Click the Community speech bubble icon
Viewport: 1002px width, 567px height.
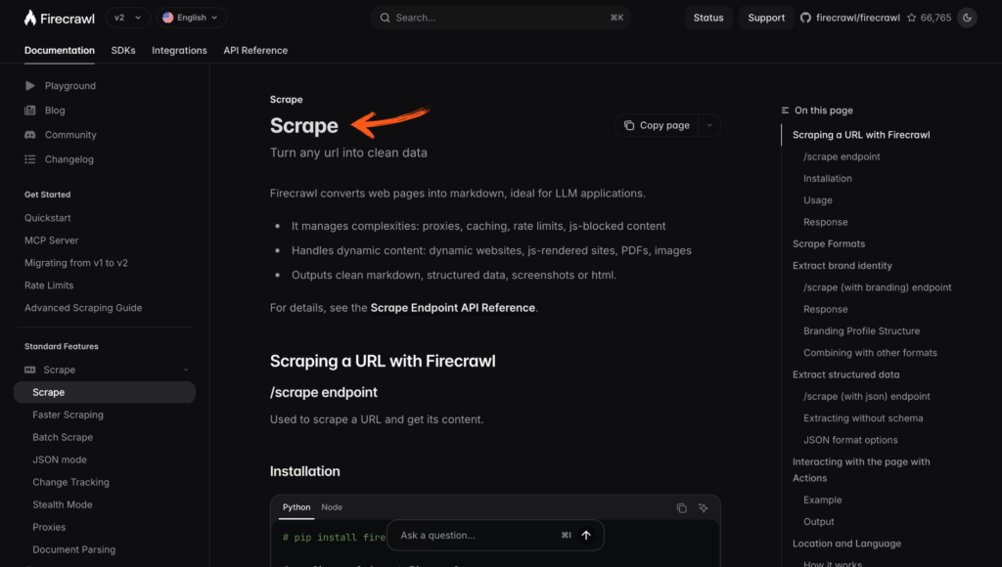29,134
